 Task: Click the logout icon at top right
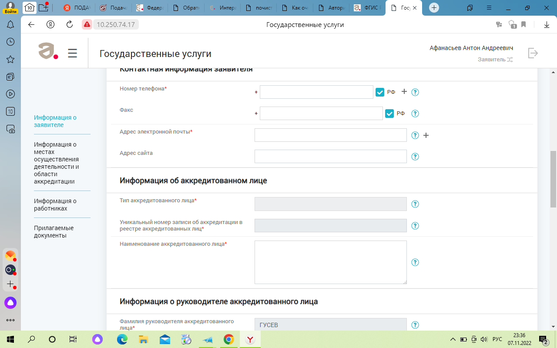[533, 53]
